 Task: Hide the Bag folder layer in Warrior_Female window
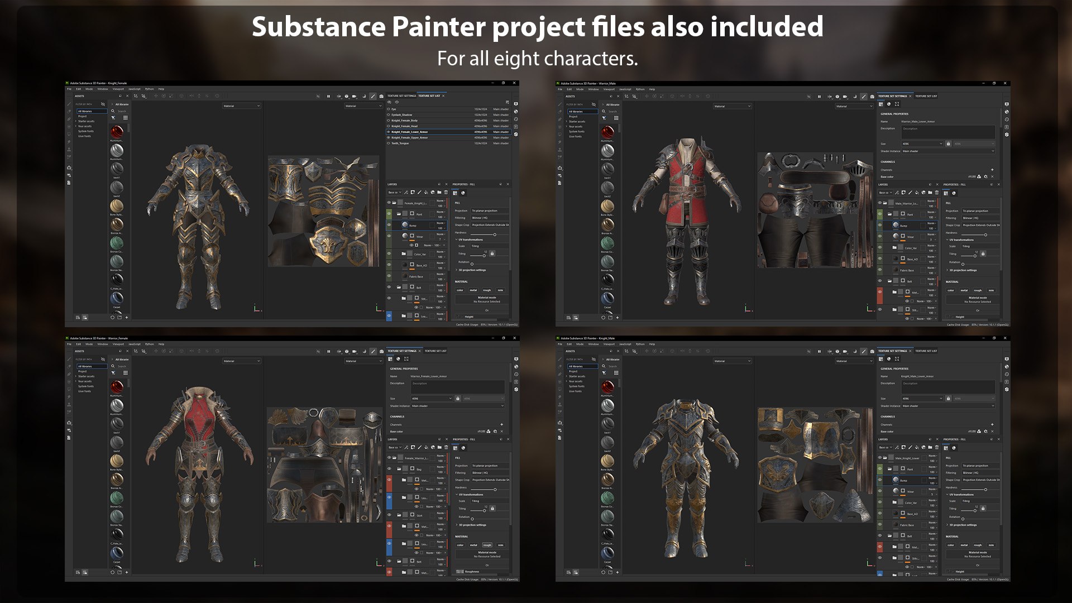pos(389,469)
